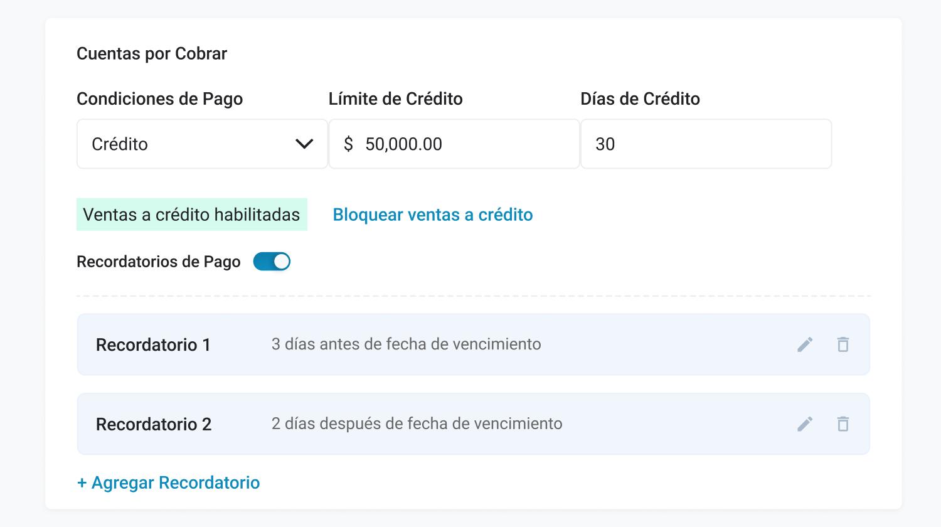The width and height of the screenshot is (941, 527).
Task: Add a reminder with + Agregar Recordatorio
Action: coord(168,482)
